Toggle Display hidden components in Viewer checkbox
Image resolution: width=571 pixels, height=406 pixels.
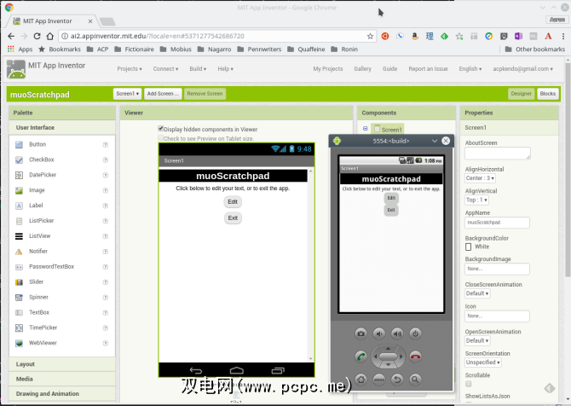[160, 128]
